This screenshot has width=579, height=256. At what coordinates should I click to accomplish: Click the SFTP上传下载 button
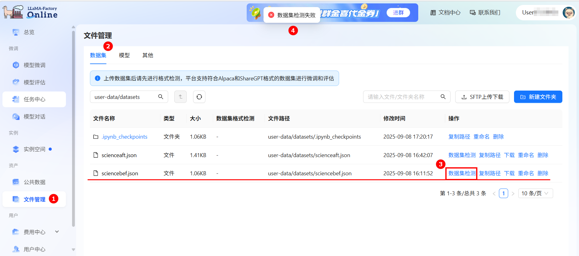pos(482,97)
